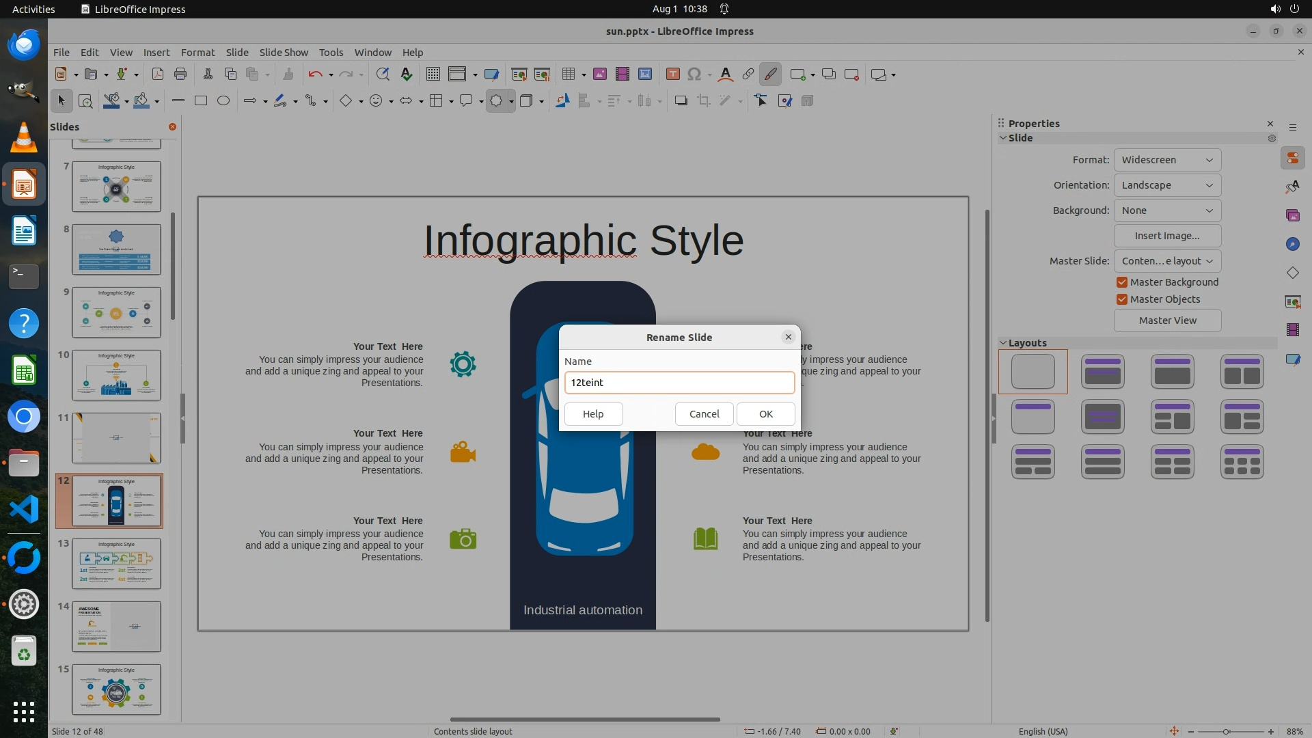Click Cancel in Rename Slide dialog
Screen dimensions: 1312x738
(x=704, y=414)
